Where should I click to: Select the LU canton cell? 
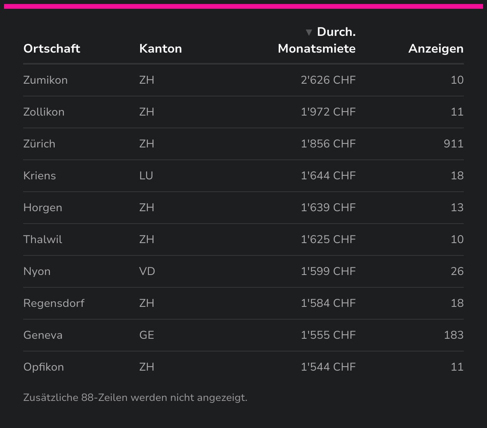[x=146, y=176]
